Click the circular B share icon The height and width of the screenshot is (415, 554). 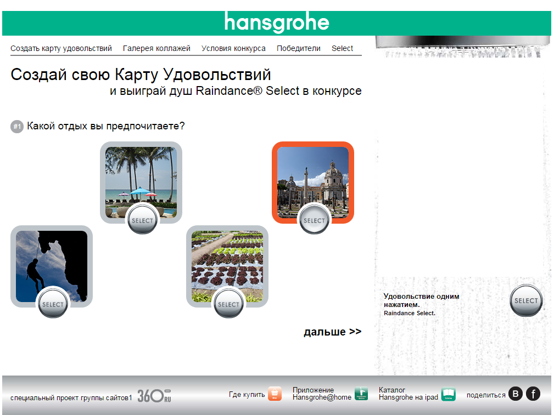click(x=515, y=393)
